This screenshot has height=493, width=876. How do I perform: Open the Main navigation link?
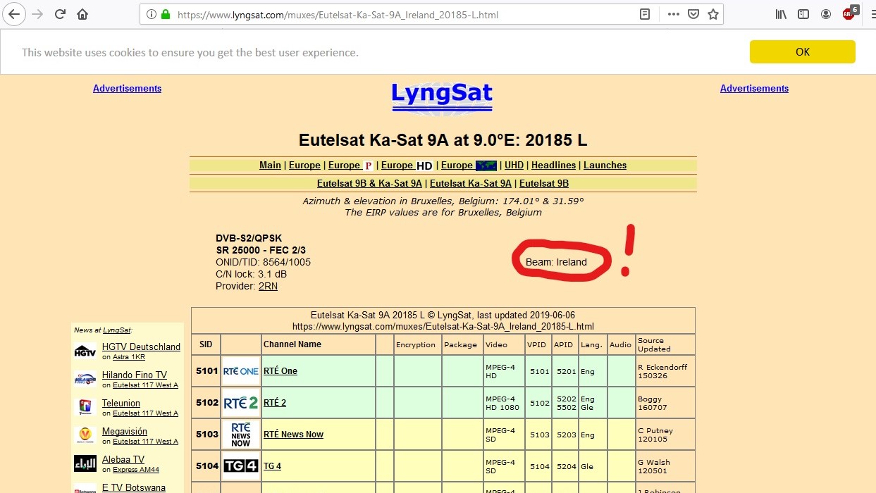(270, 165)
